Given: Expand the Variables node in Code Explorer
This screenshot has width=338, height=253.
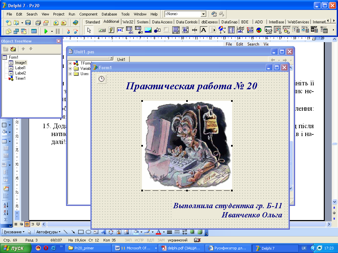Looking at the screenshot, I should point(70,69).
